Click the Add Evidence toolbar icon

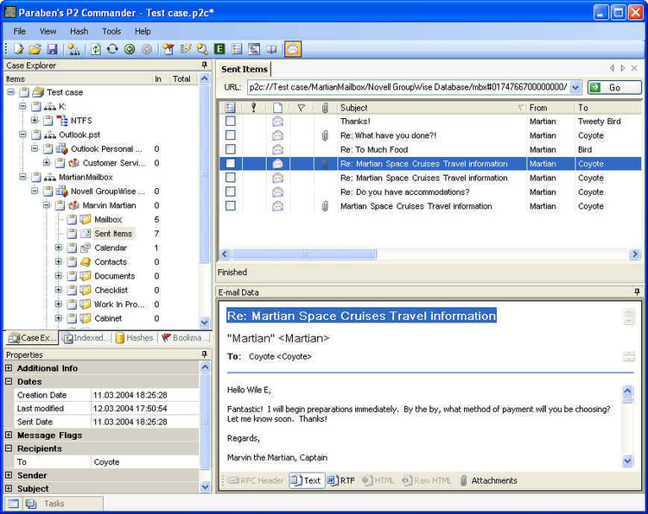click(74, 49)
